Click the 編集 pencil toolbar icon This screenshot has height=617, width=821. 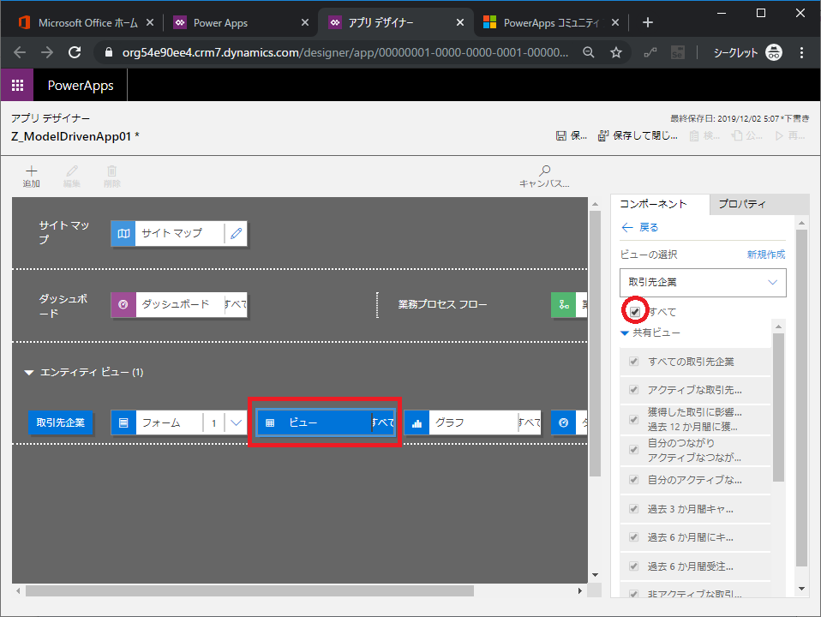[x=72, y=171]
